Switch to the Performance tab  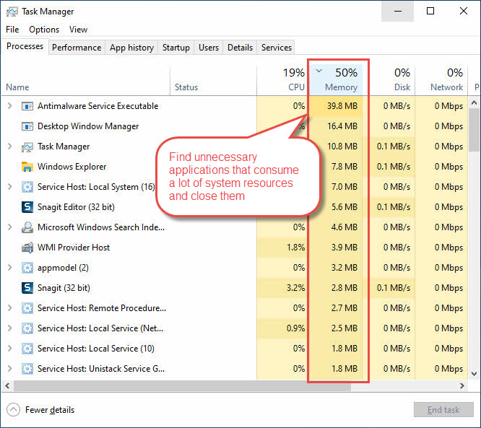pos(77,48)
